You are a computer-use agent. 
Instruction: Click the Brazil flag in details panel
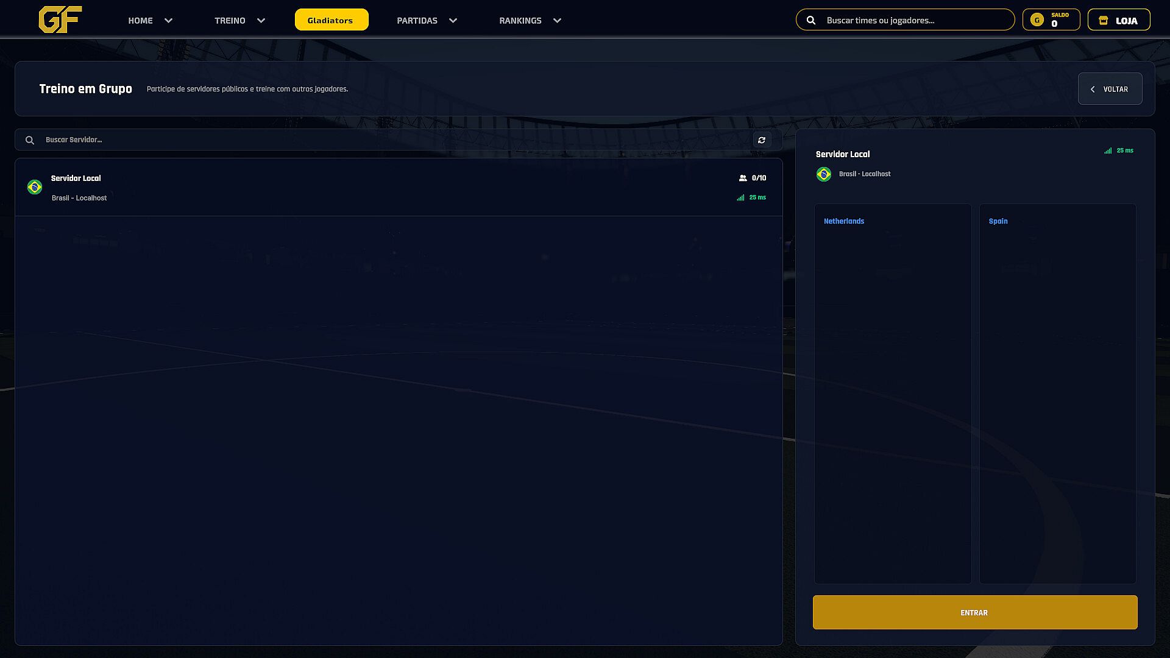824,174
